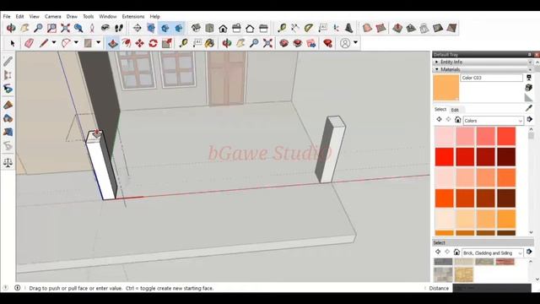Pick the Eraser tool
Image resolution: width=540 pixels, height=304 pixels.
[x=29, y=43]
